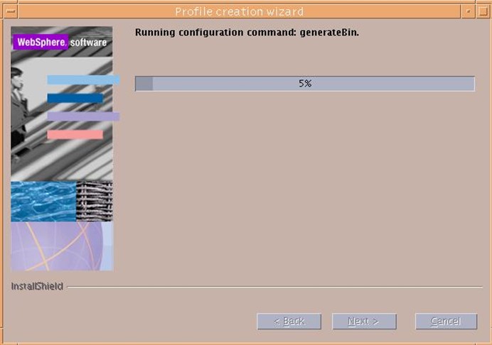The height and width of the screenshot is (345, 492).
Task: Click the lavender banner bar
Action: coord(83,116)
